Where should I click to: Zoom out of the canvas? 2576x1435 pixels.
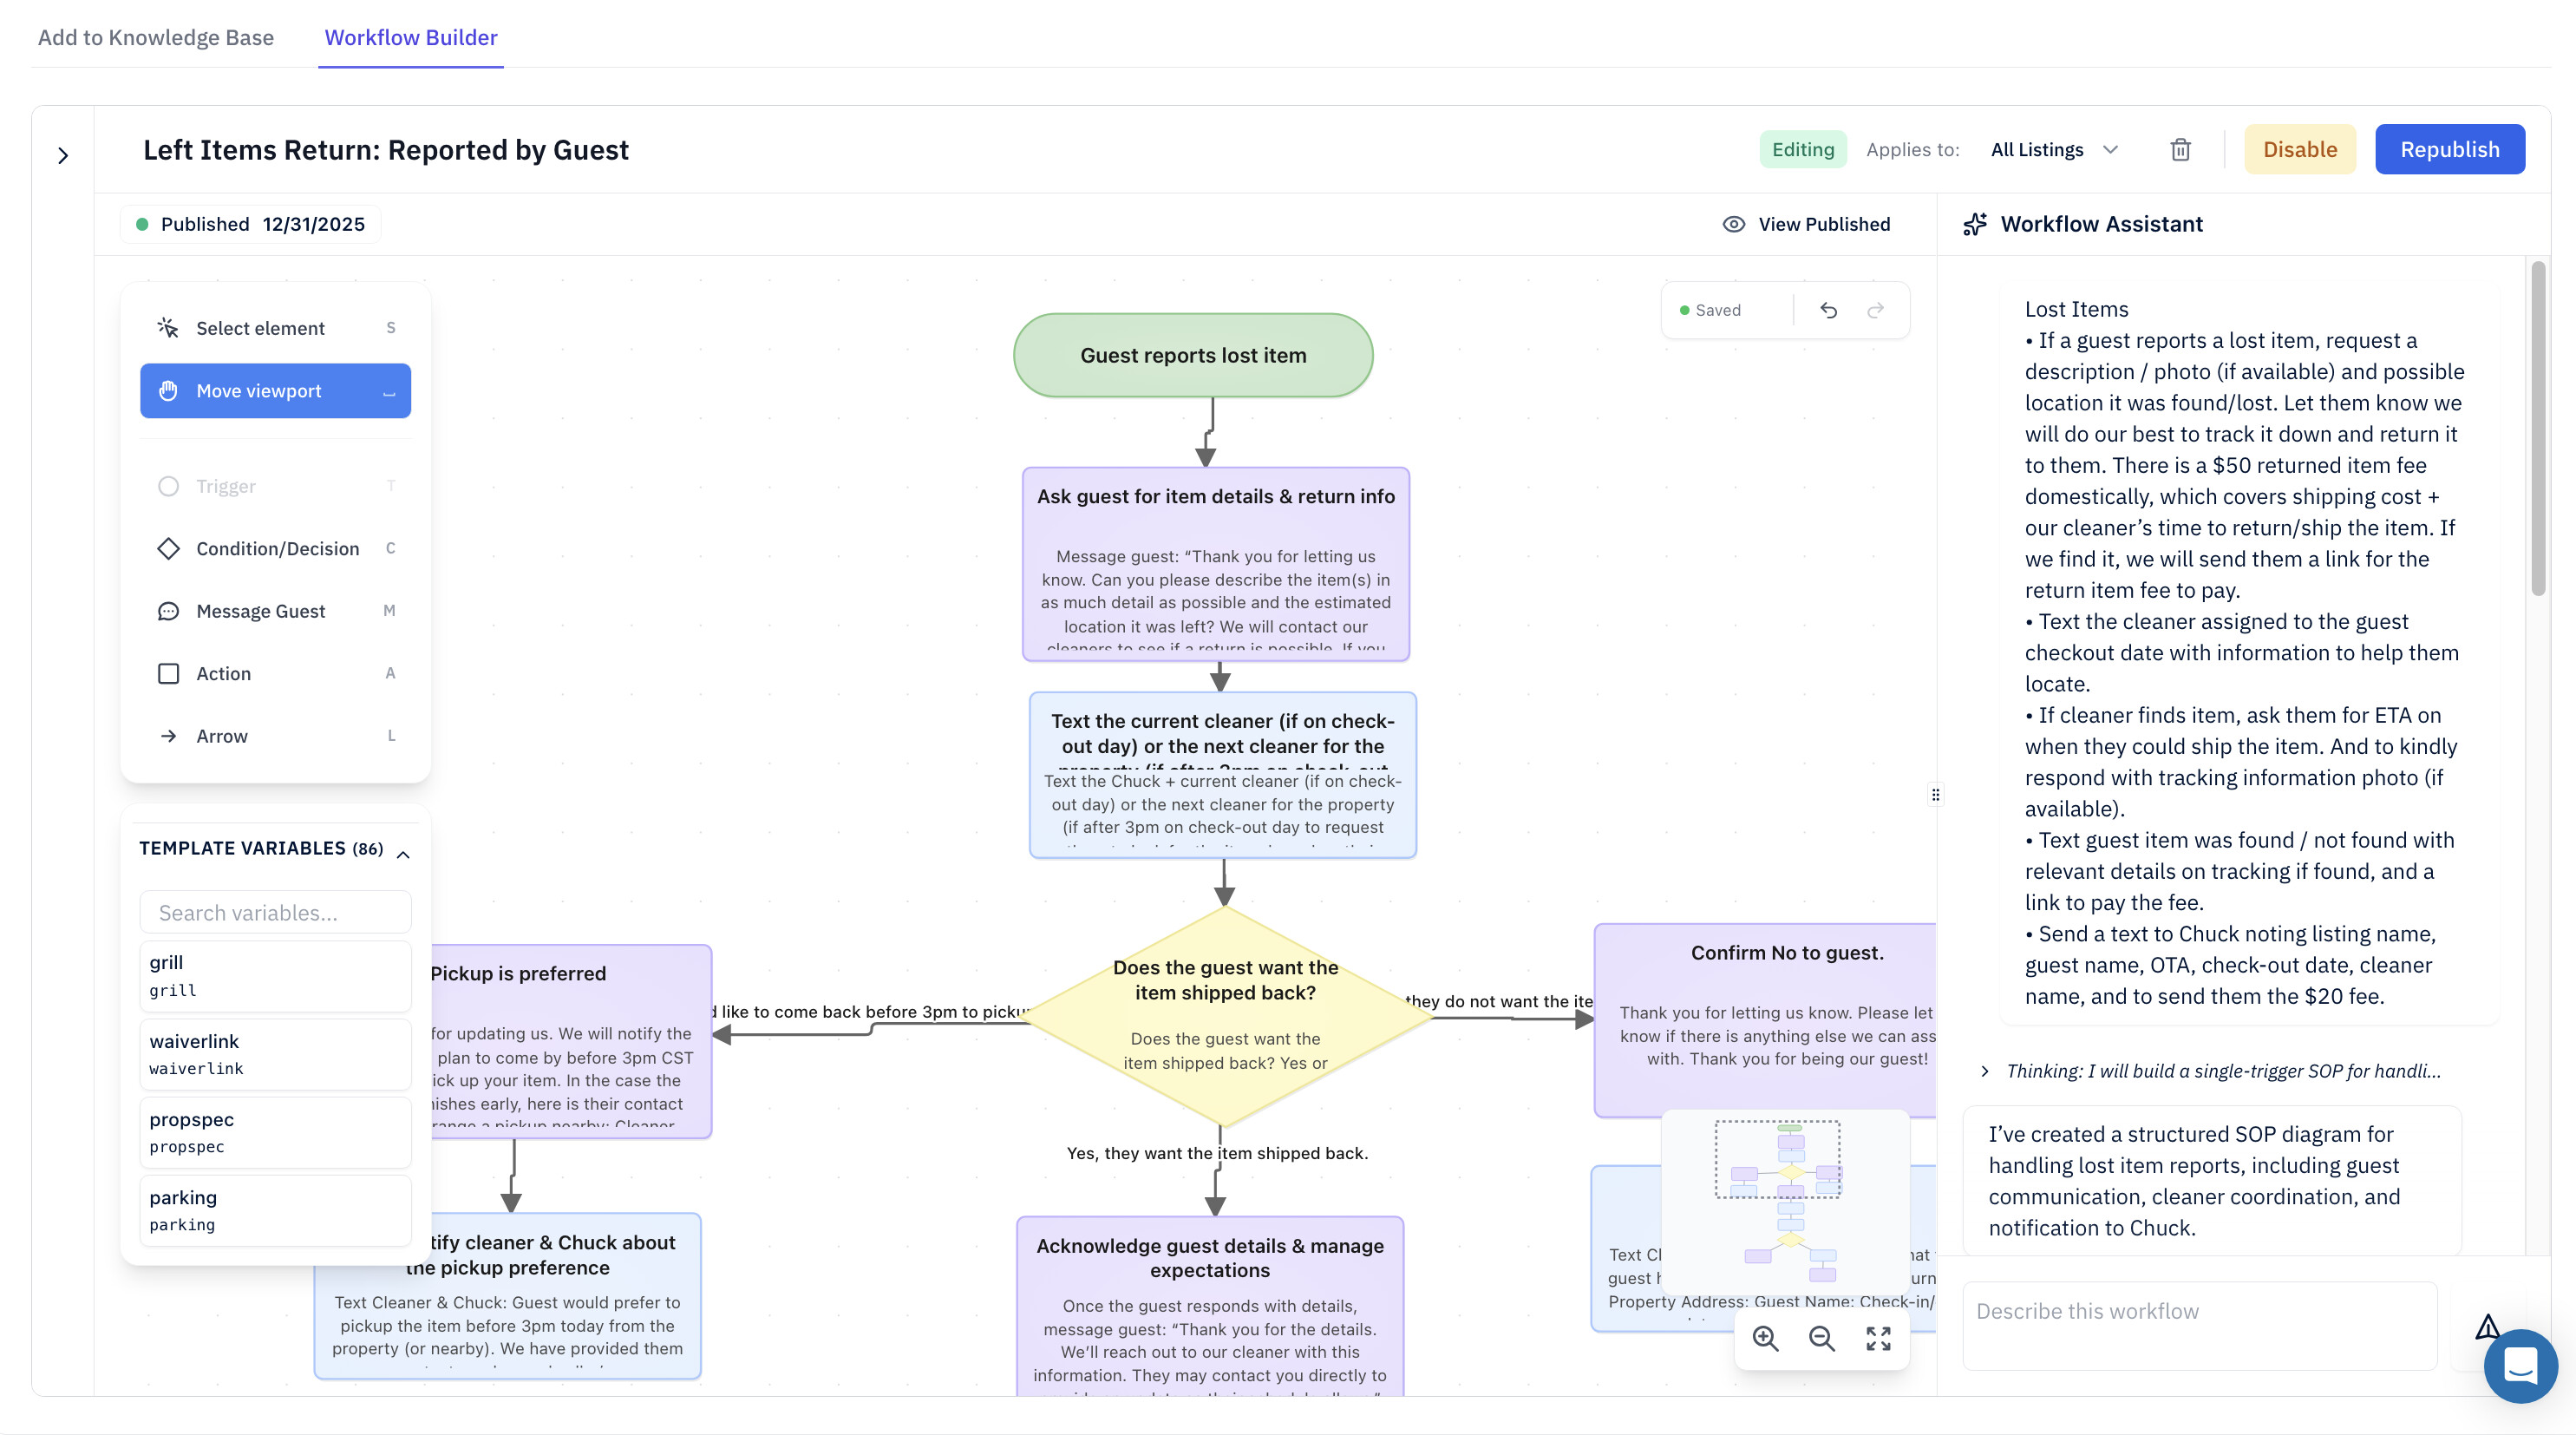tap(1821, 1338)
